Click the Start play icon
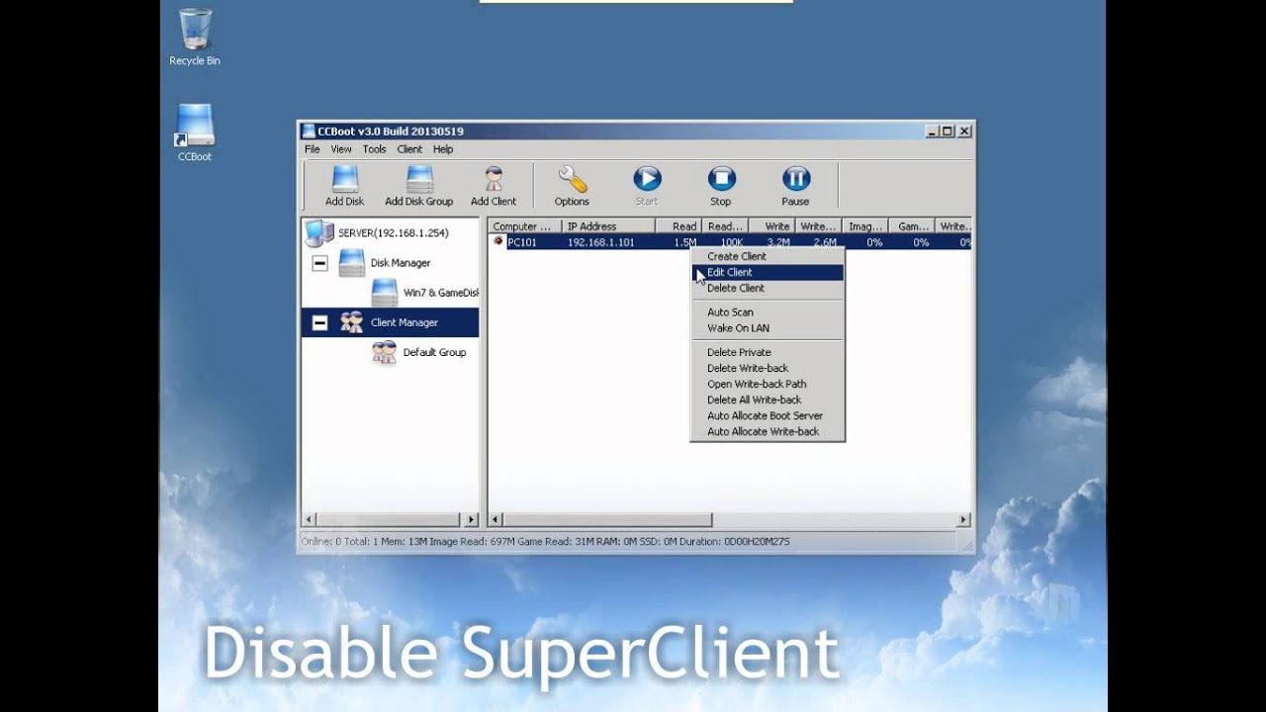 click(x=647, y=186)
